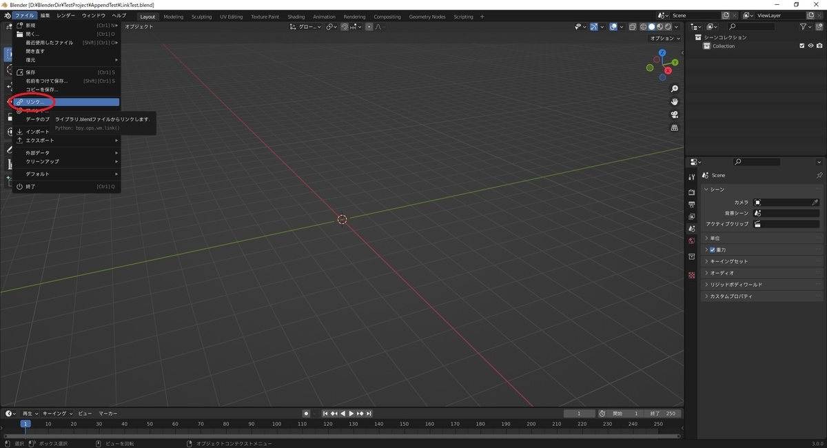Play the animation forward
The image size is (827, 448).
(351, 414)
